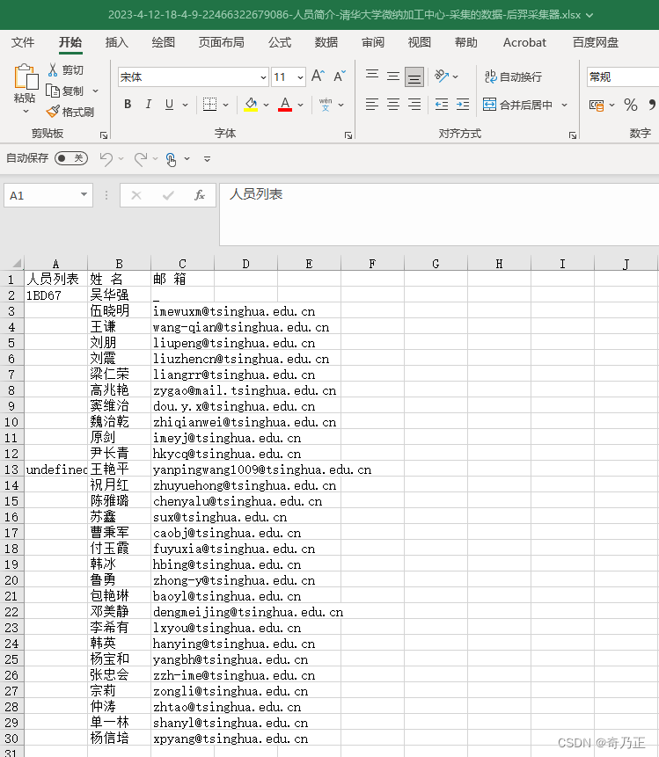Click the Redo arrow
Image resolution: width=659 pixels, height=757 pixels.
pos(141,159)
